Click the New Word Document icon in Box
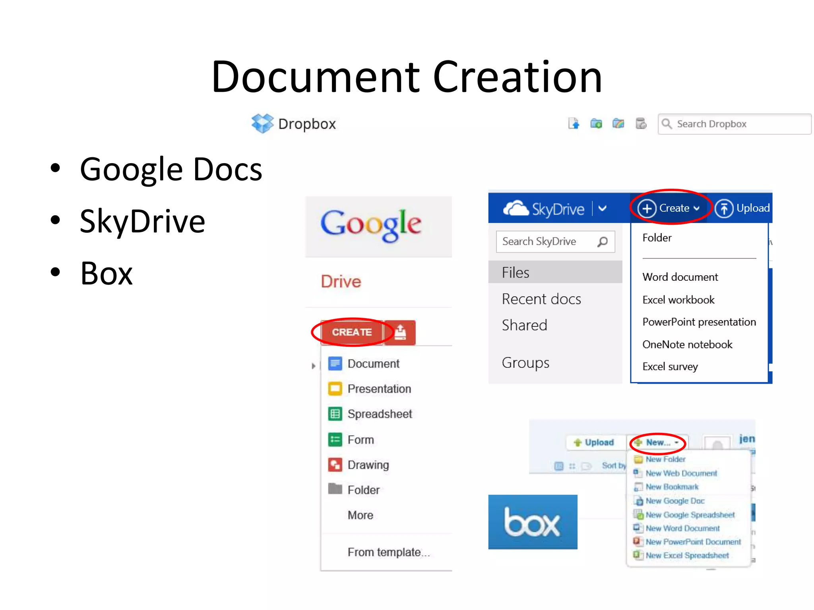 638,528
